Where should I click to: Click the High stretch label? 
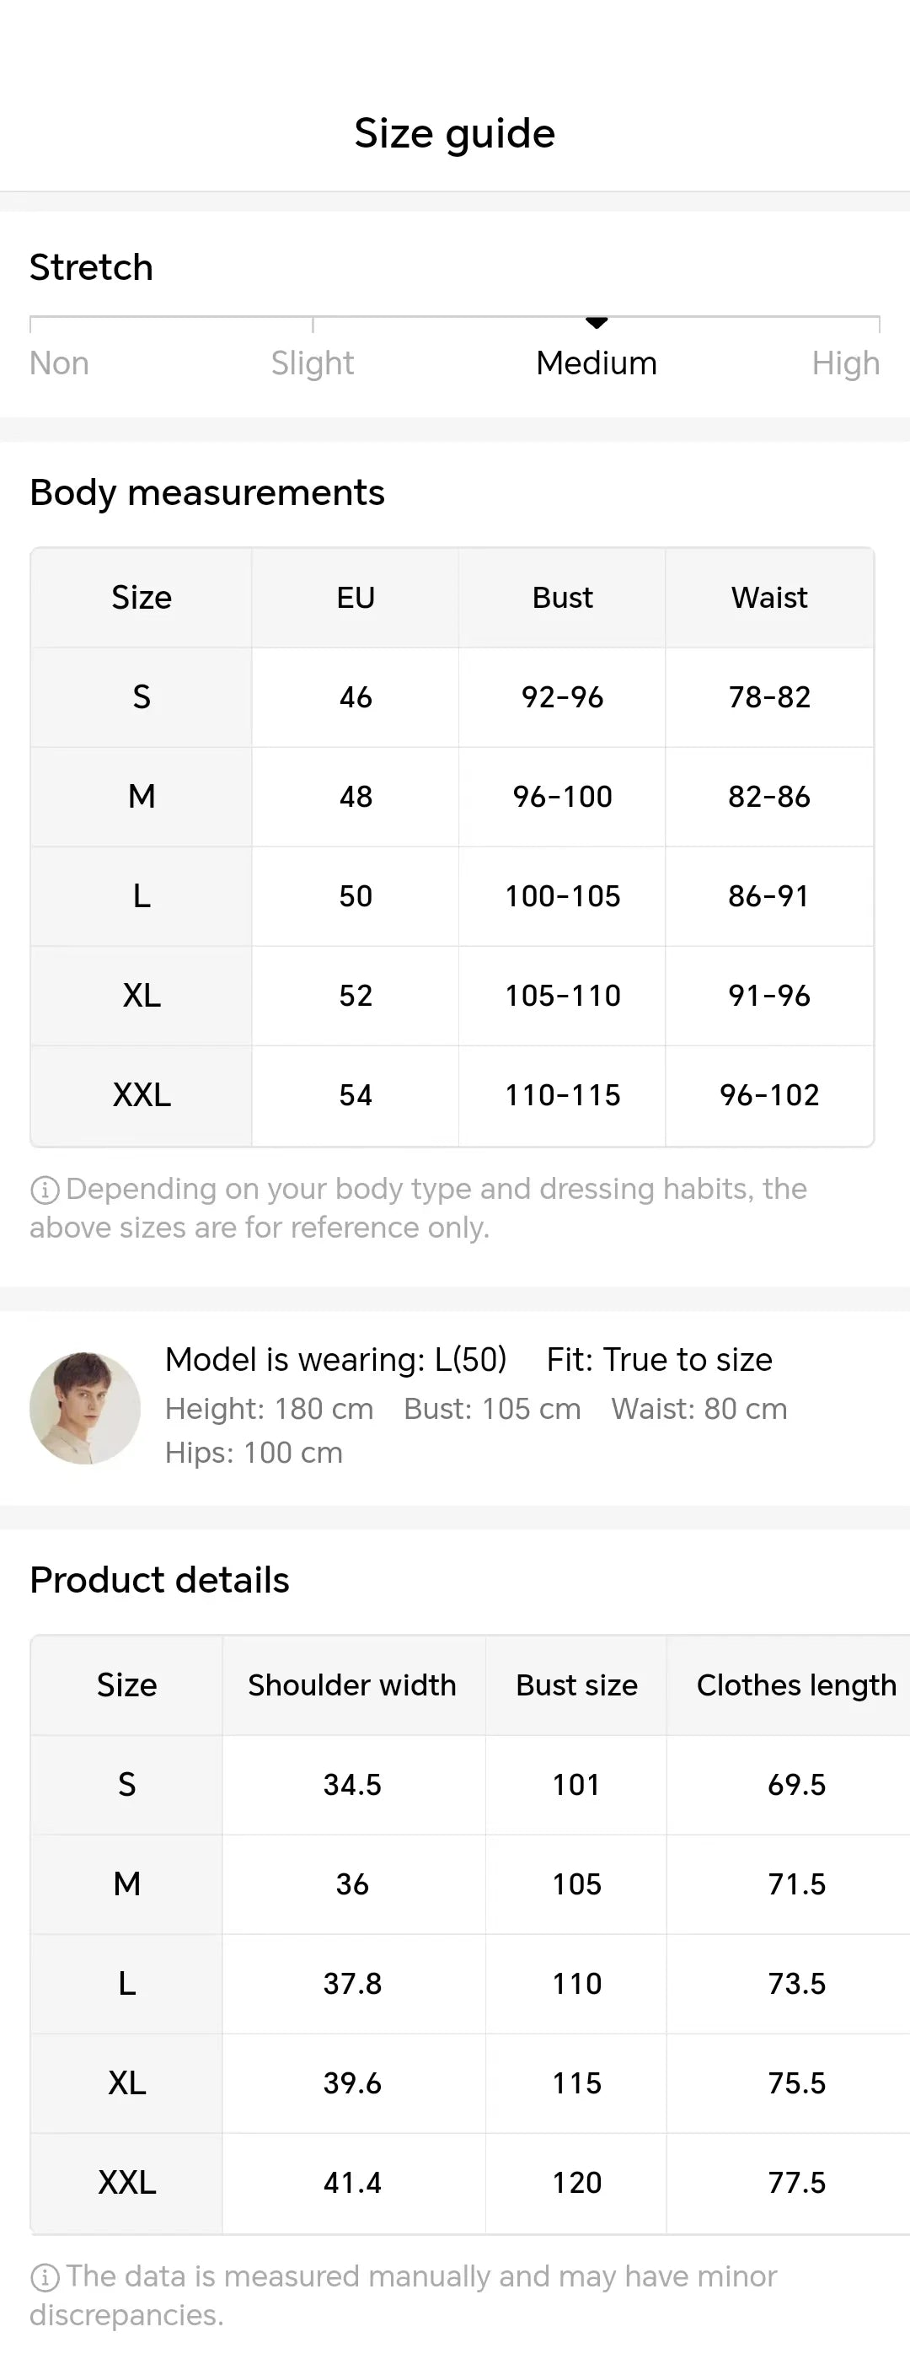point(845,363)
